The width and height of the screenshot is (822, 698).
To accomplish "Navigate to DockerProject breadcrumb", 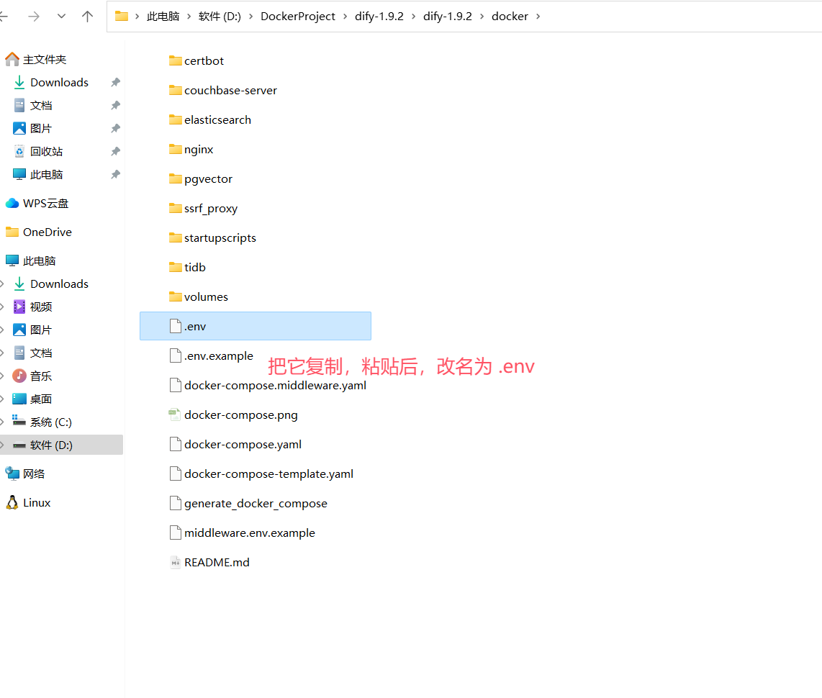I will click(298, 17).
